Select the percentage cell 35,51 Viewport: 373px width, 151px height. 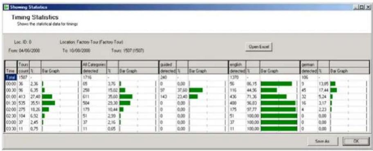click(35, 103)
